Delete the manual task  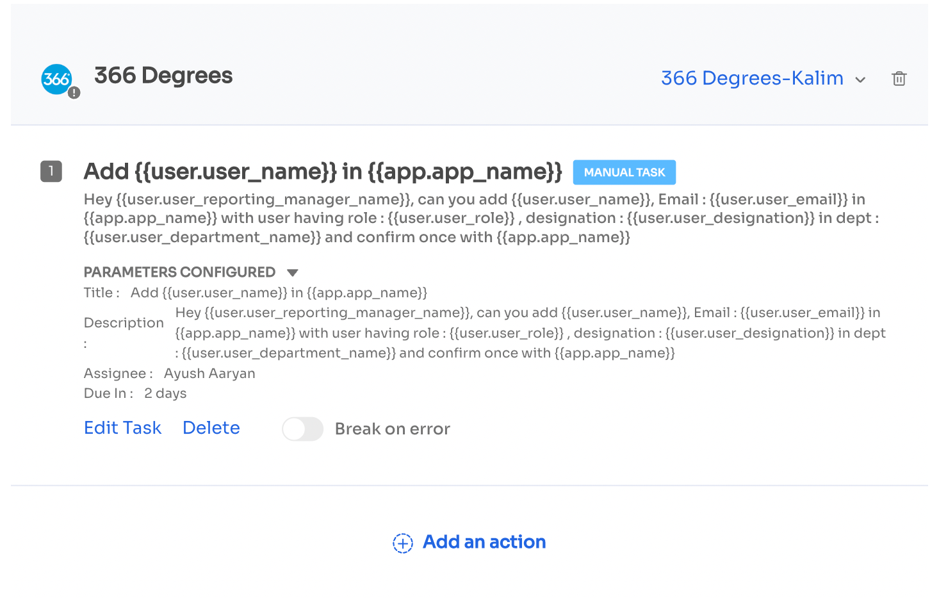pyautogui.click(x=211, y=427)
